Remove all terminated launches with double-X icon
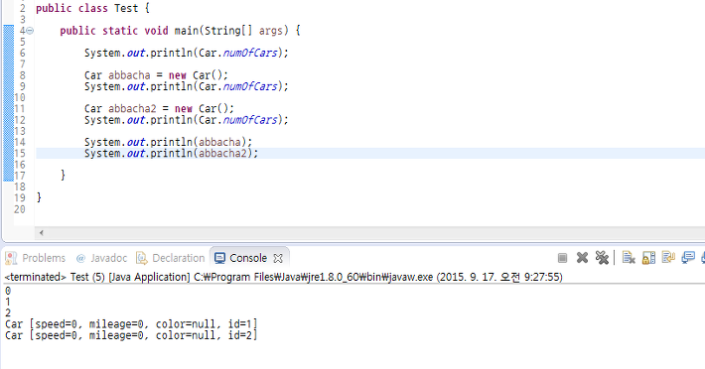The image size is (705, 369). click(602, 258)
